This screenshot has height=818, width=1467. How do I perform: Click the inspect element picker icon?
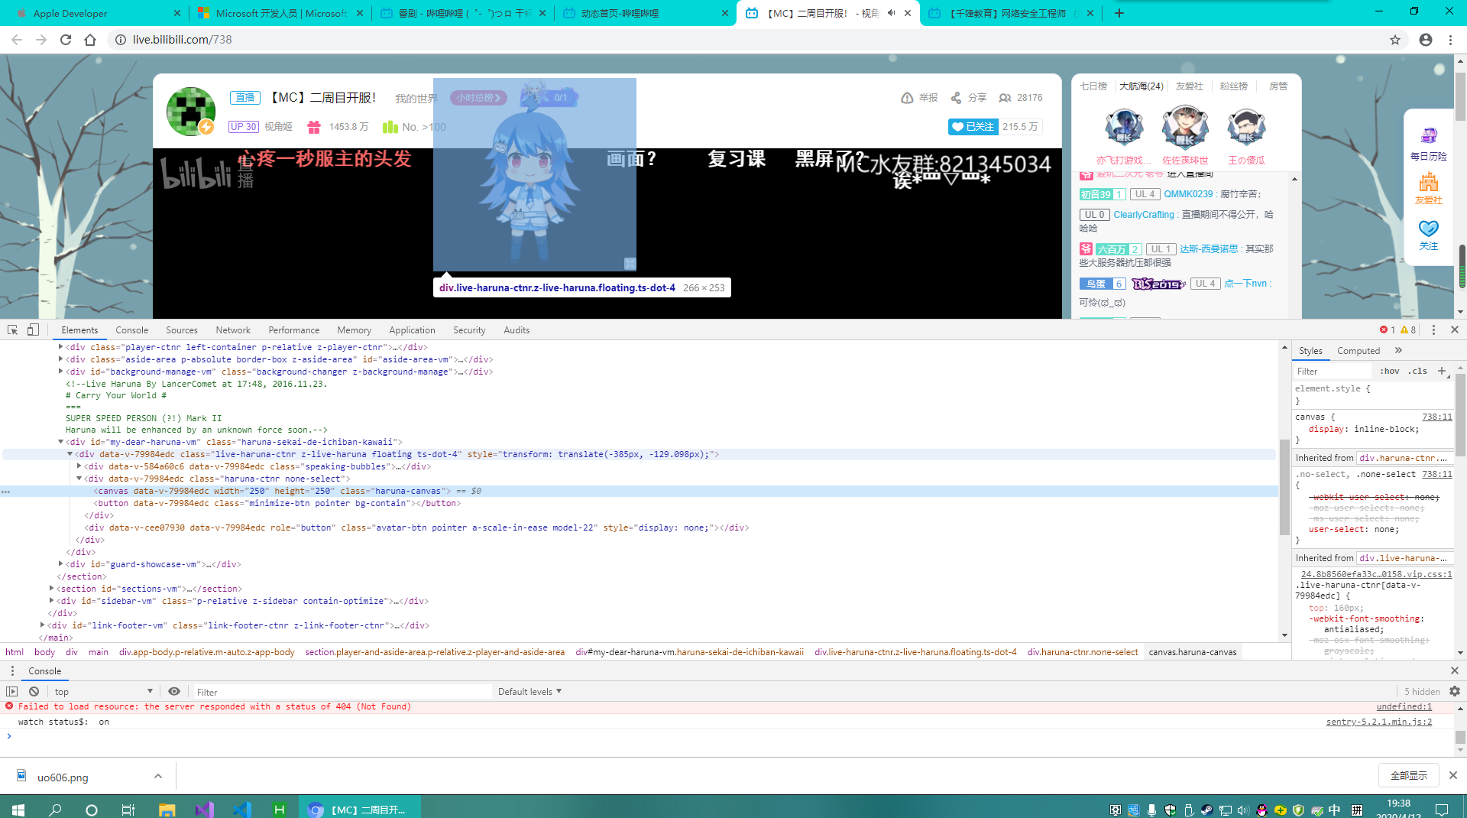click(12, 329)
